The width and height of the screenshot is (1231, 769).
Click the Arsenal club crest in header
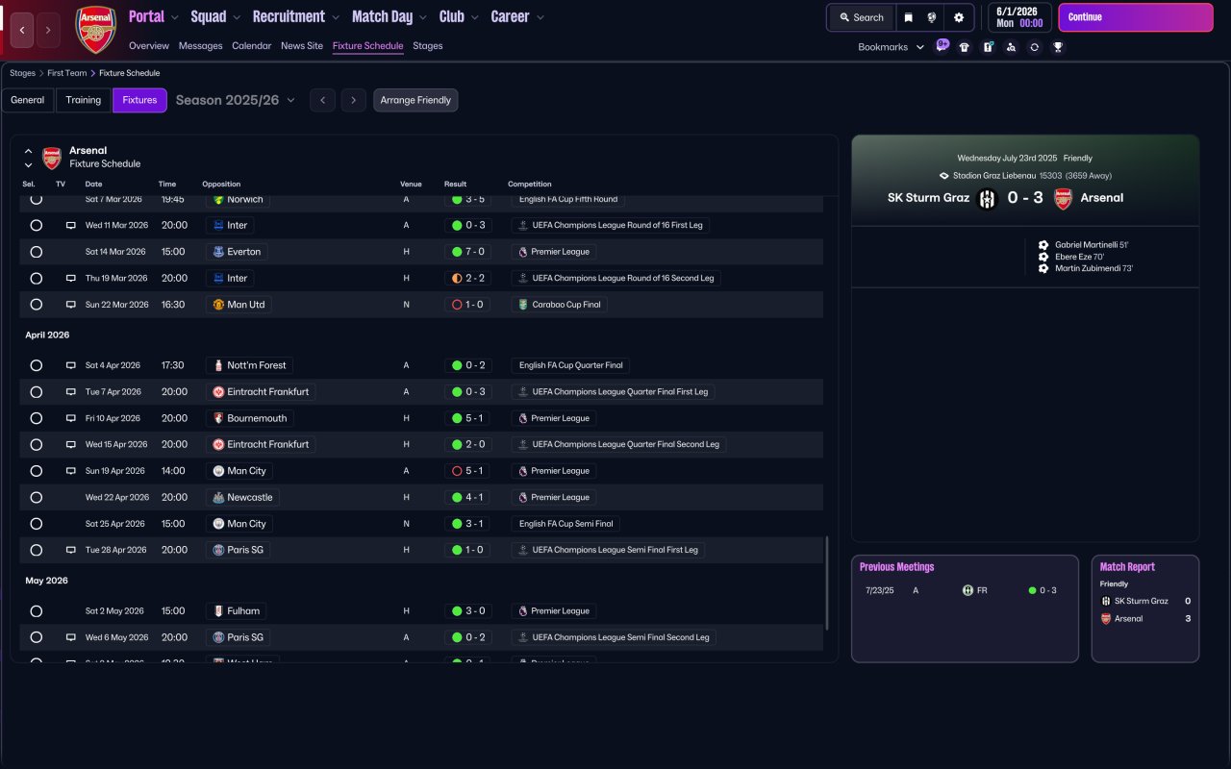pos(95,29)
